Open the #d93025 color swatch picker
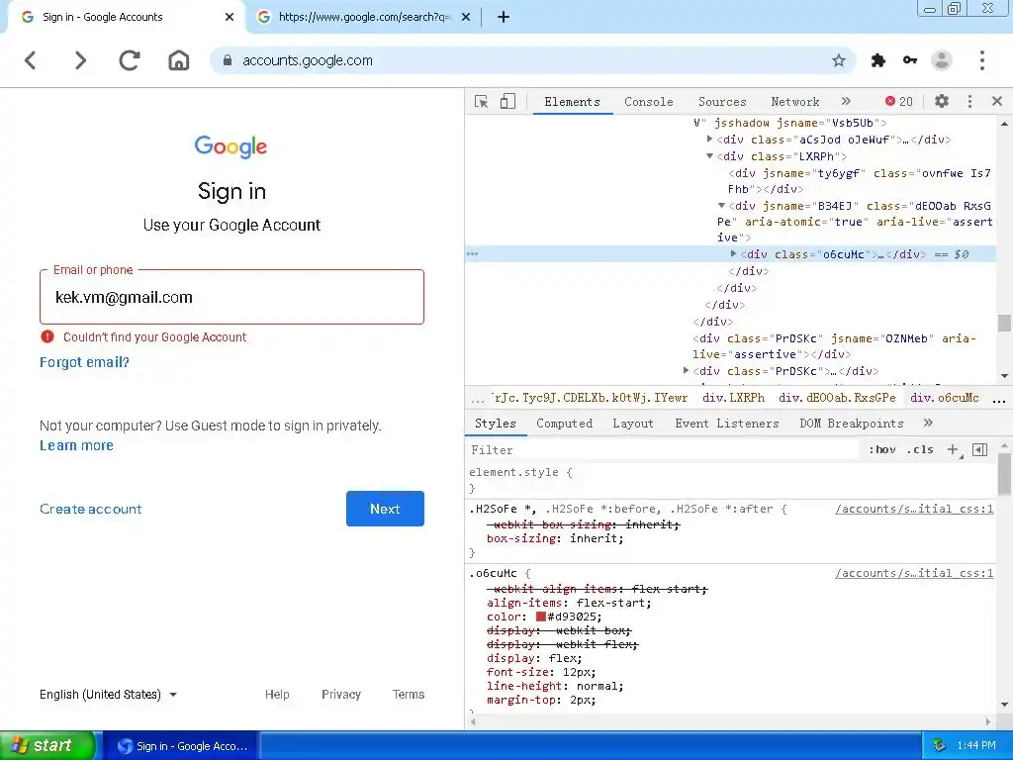 coord(541,617)
